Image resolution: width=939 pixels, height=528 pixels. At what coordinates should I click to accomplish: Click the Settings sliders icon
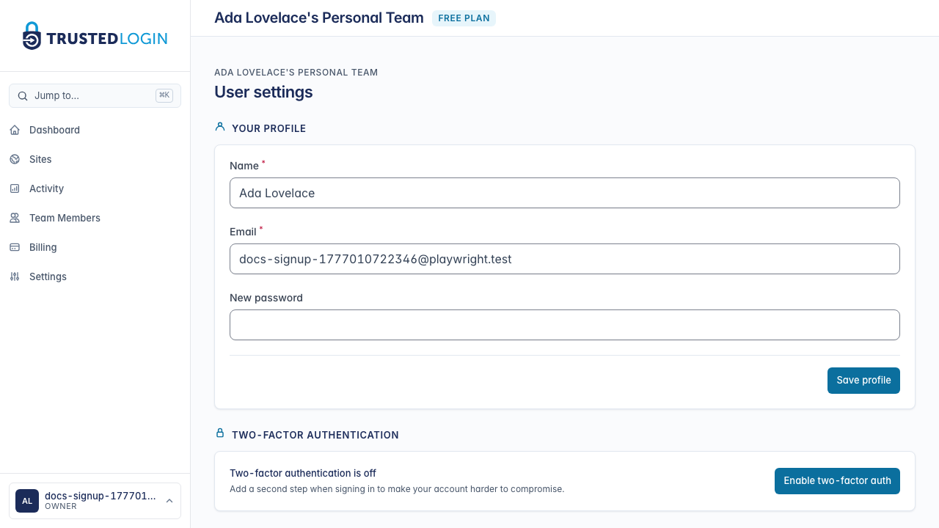[15, 276]
